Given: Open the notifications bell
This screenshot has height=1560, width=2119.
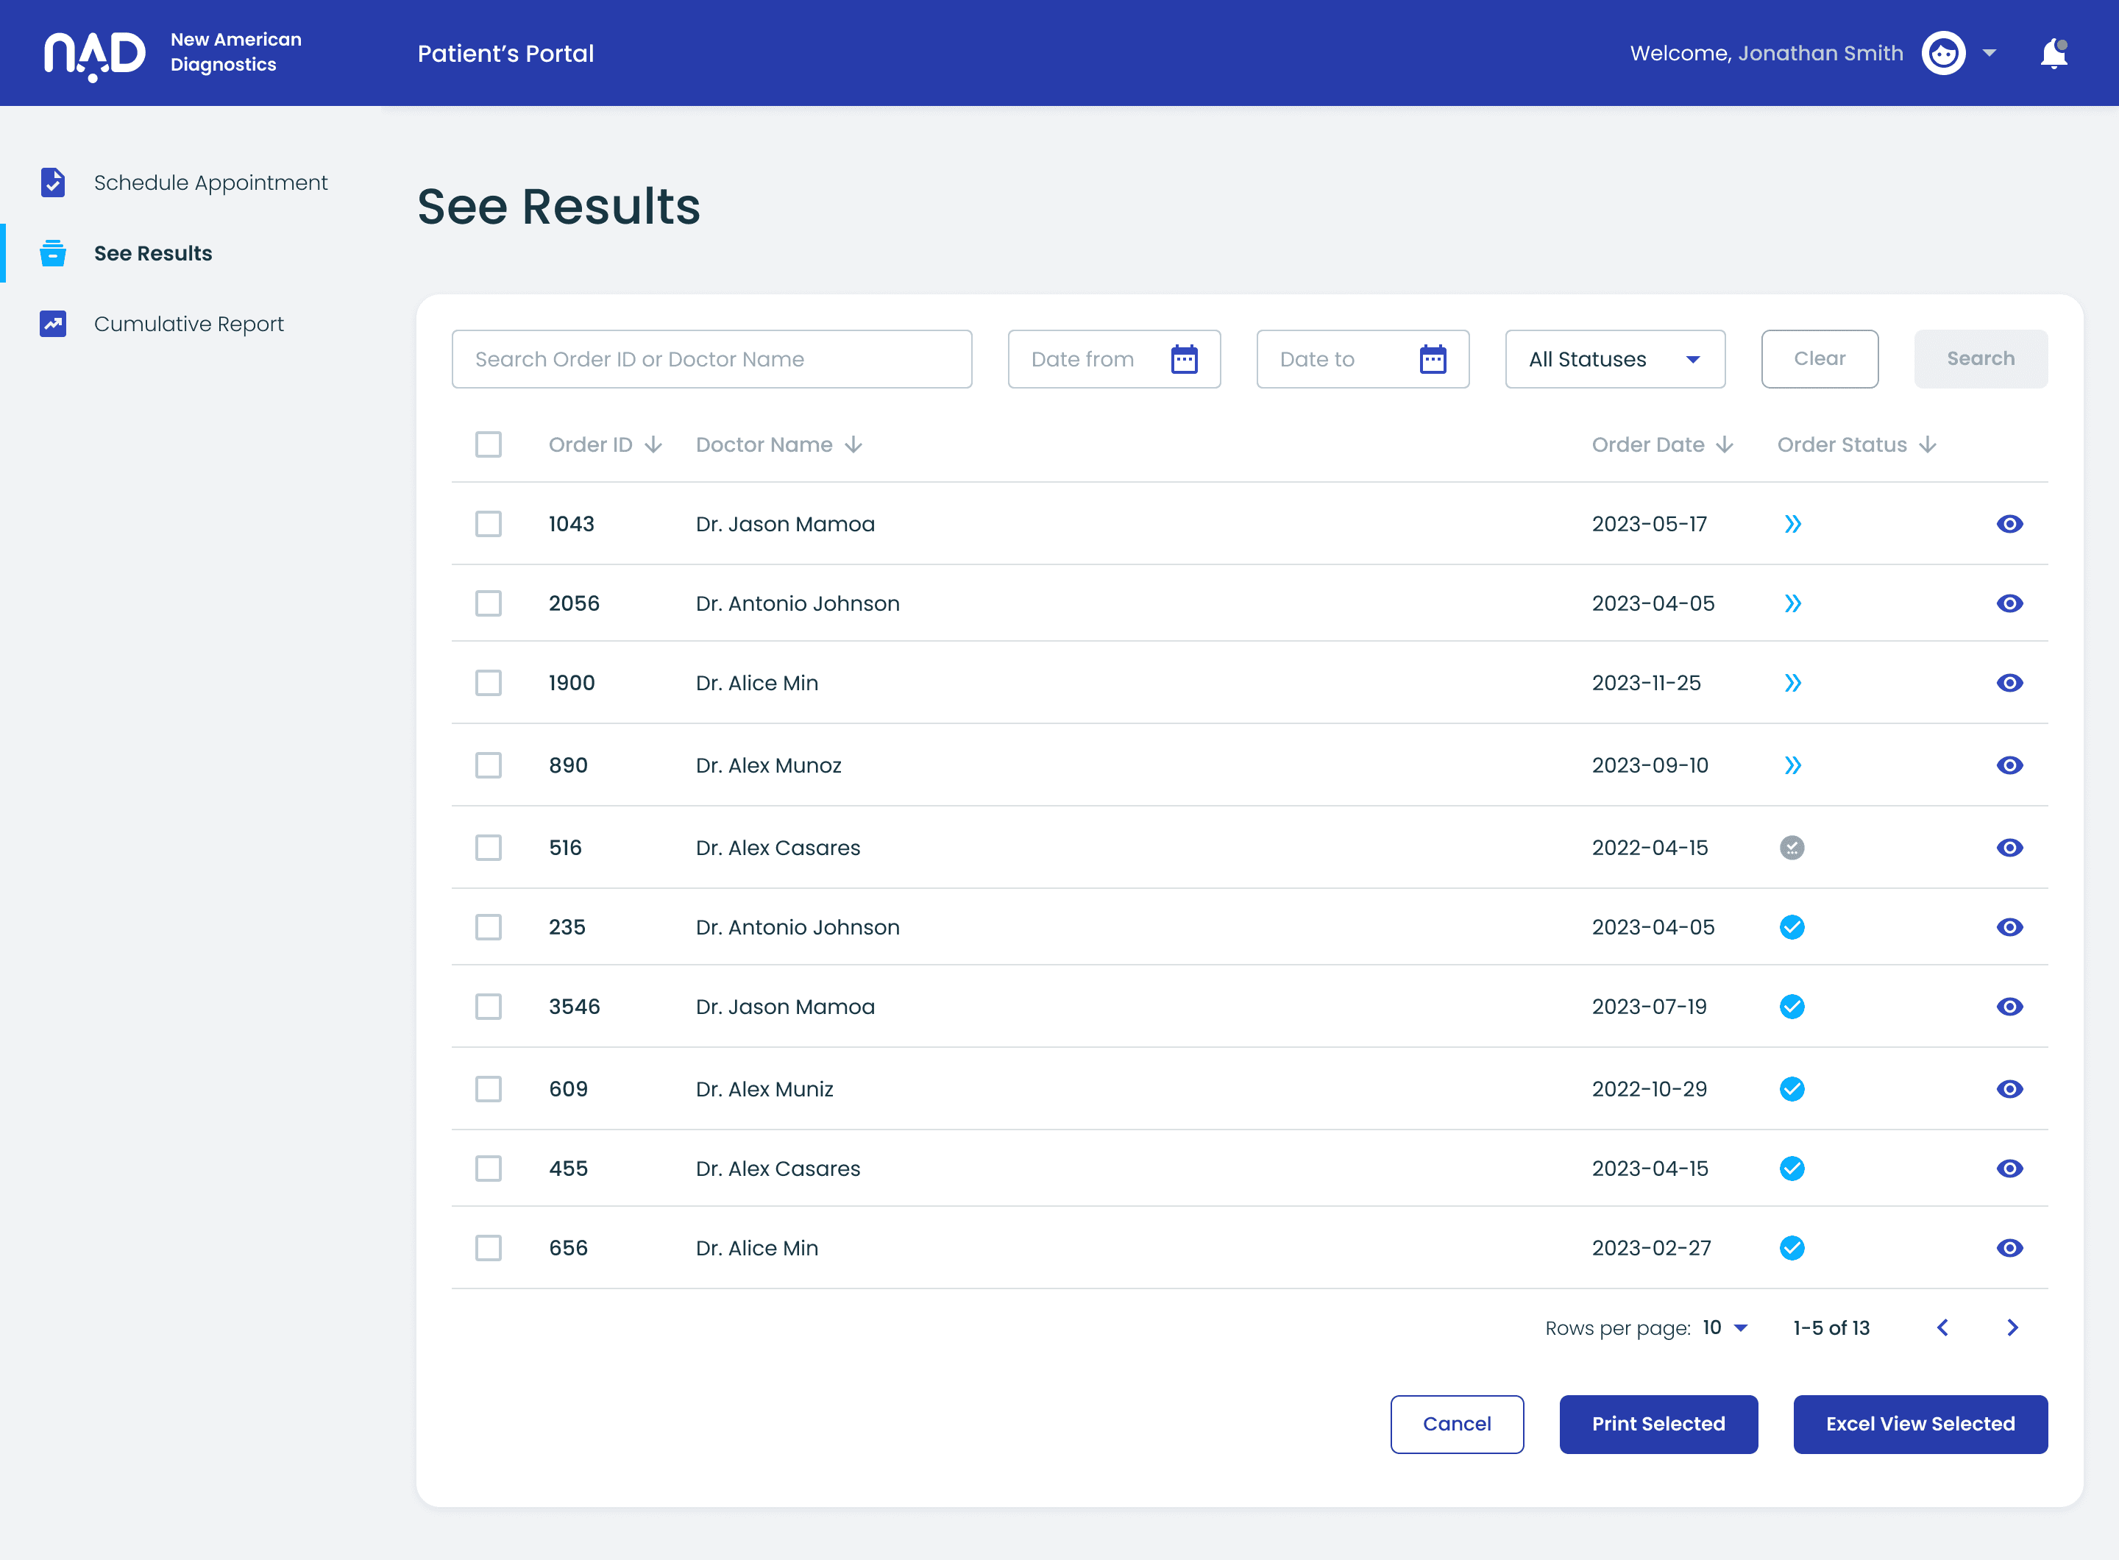Looking at the screenshot, I should coord(2054,53).
